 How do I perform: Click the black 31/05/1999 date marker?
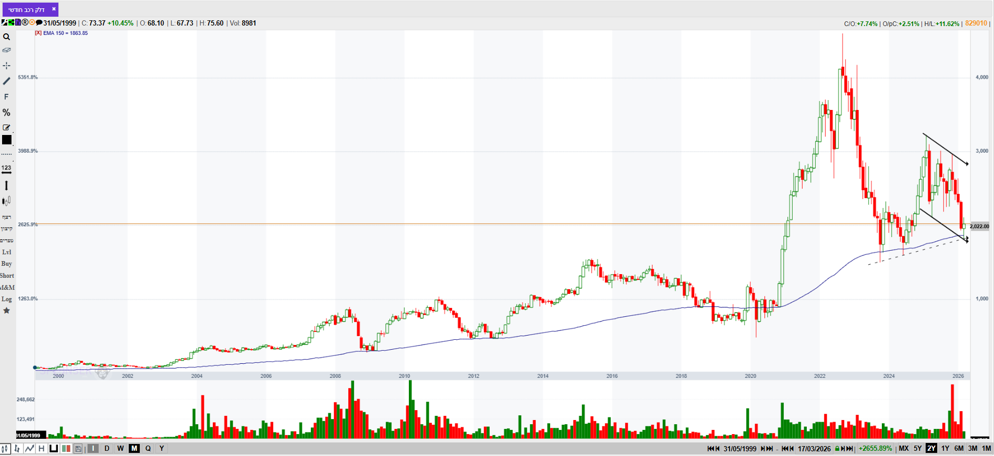[31, 435]
